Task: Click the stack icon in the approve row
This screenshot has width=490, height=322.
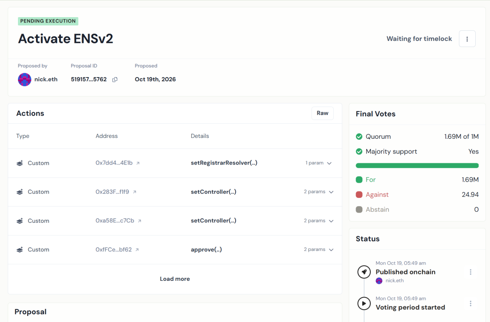Action: click(20, 250)
